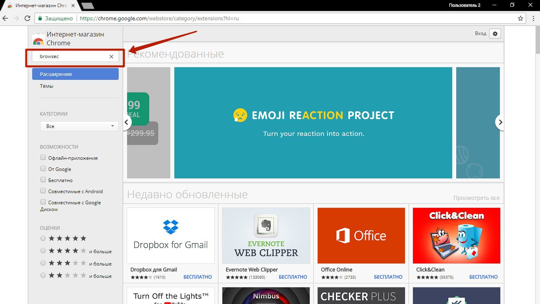Screen dimensions: 540x304
Task: Open the new tab button
Action: (x=87, y=6)
